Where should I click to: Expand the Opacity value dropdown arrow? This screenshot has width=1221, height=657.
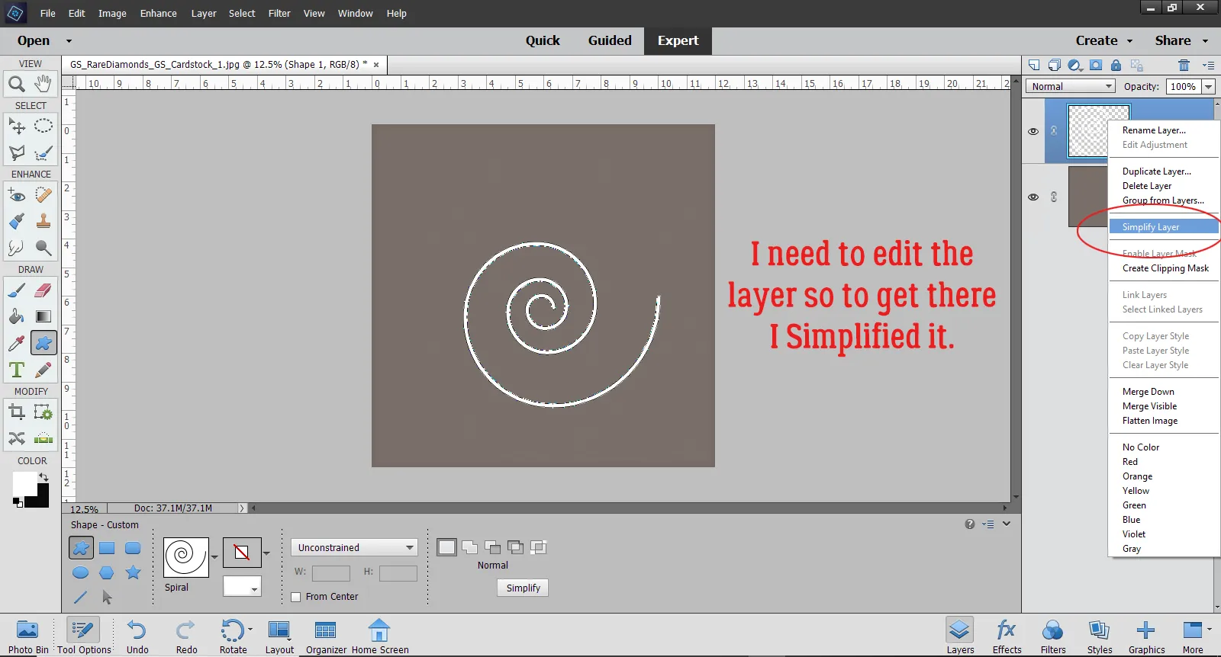[1209, 87]
